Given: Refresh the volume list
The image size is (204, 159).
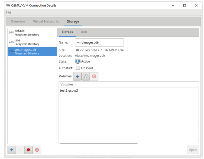Looking at the screenshot, I should (x=85, y=76).
